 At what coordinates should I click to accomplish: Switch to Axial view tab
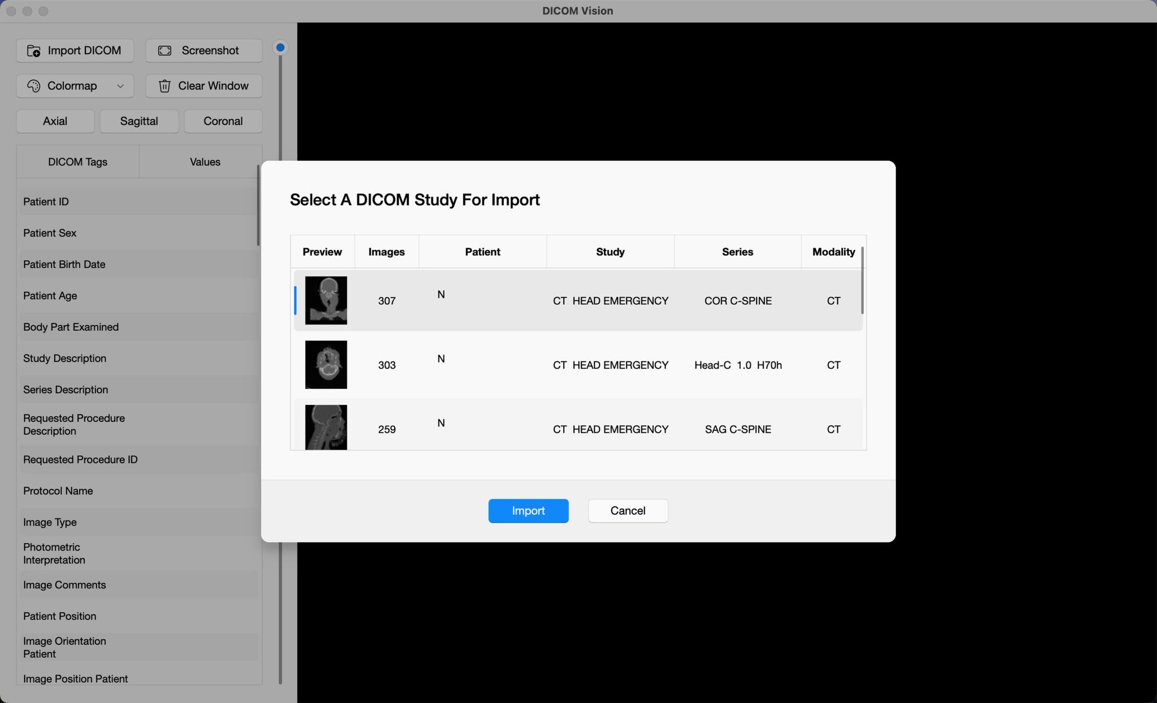(55, 121)
